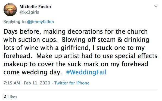Click the word Likes below the divider
Image resolution: width=162 pixels, height=101 pixels.
pos(12,97)
